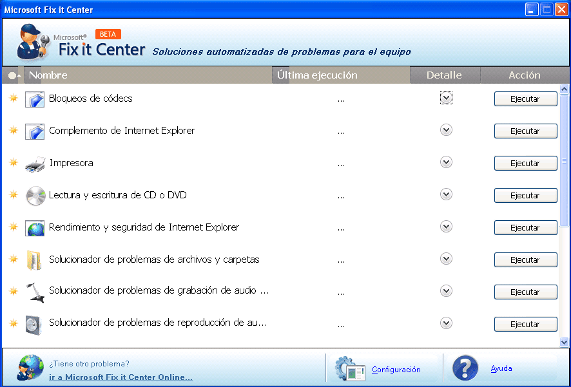
Task: Expand details for Impresora
Action: click(446, 162)
